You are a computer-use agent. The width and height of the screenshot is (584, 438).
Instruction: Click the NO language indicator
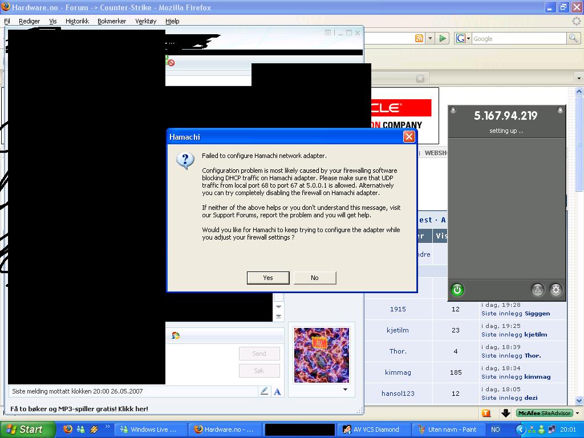tap(495, 429)
